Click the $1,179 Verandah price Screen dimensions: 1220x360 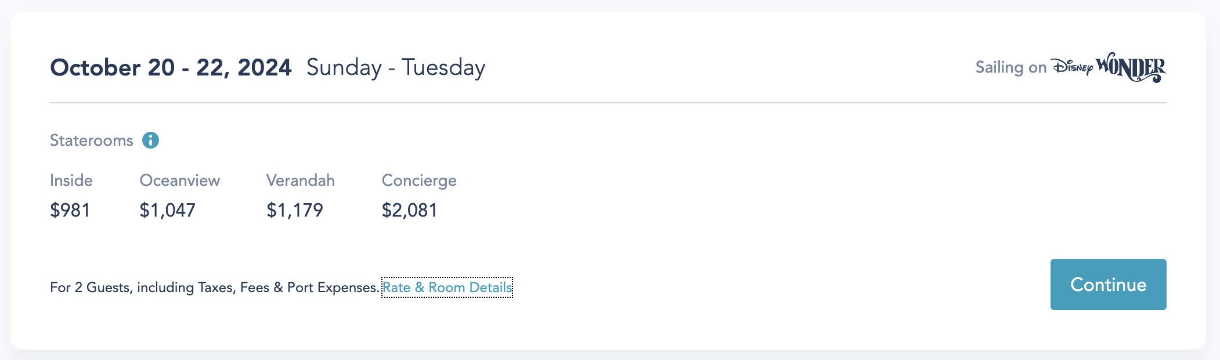click(x=295, y=210)
